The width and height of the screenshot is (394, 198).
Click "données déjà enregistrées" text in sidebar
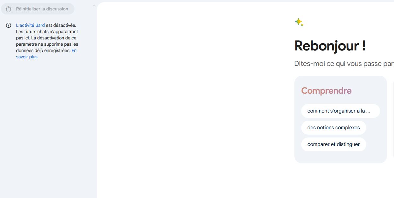(43, 50)
